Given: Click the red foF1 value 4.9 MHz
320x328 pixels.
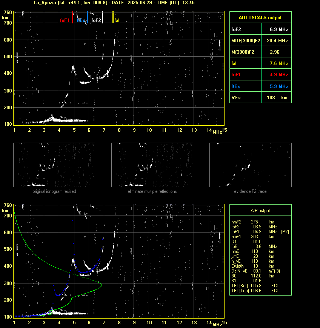Looking at the screenshot, I should point(279,74).
